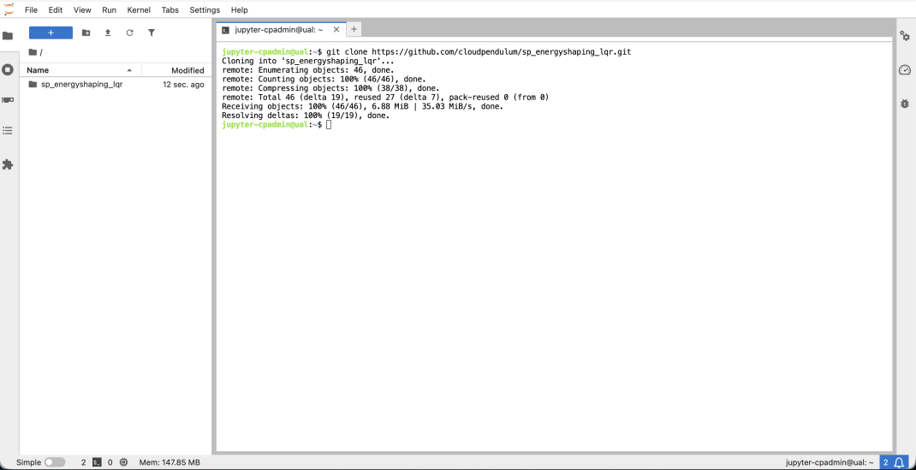Click the terminal prompt cursor line

tap(277, 125)
